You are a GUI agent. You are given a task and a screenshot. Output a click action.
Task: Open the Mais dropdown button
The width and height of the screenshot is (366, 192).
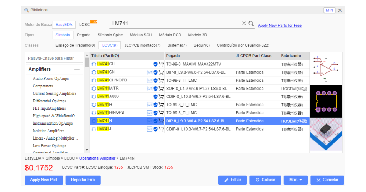click(296, 180)
